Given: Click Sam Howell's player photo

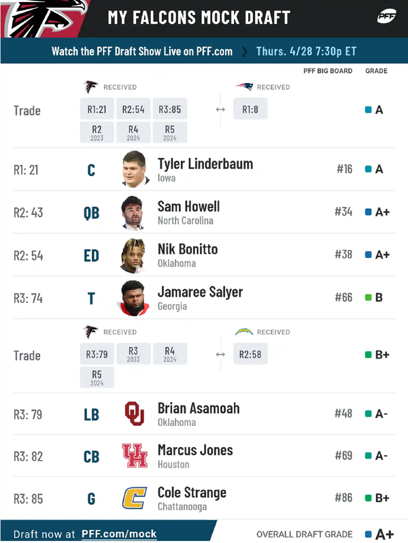Looking at the screenshot, I should point(134,212).
